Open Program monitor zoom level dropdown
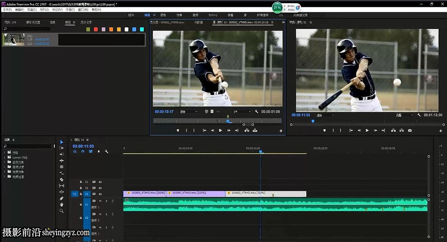The width and height of the screenshot is (447, 242). click(x=325, y=115)
